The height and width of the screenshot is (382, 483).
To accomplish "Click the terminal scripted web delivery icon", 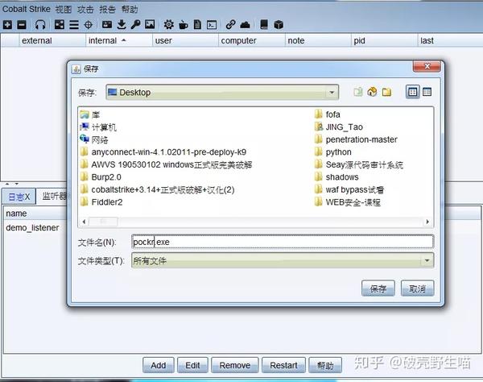I will click(212, 25).
